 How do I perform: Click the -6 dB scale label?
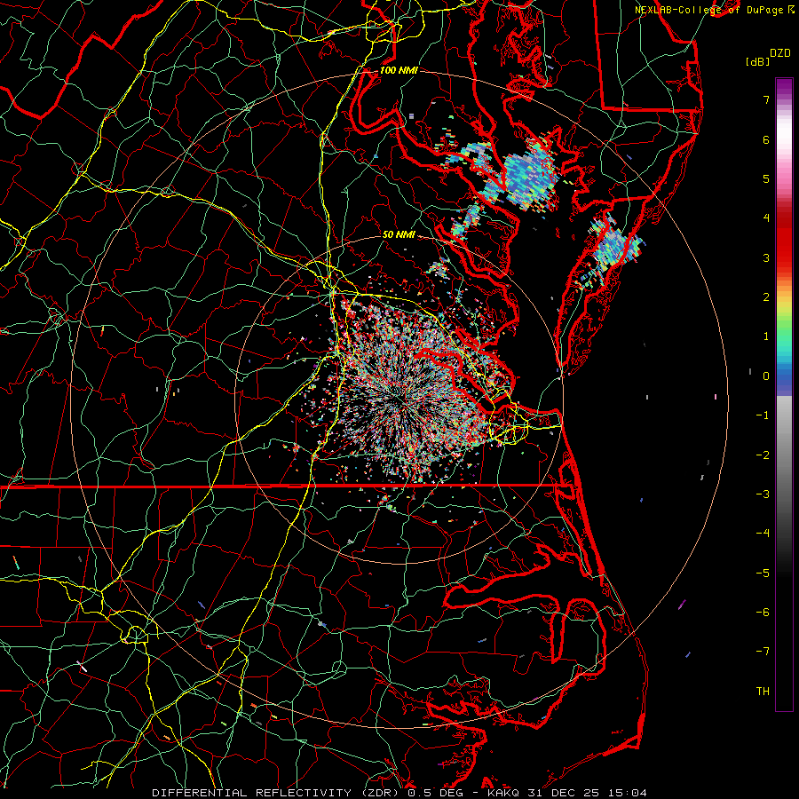pyautogui.click(x=763, y=613)
